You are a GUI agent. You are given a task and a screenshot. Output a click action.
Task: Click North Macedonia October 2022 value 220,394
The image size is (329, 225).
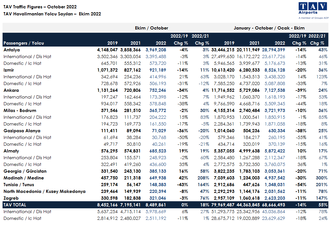pos(158,191)
